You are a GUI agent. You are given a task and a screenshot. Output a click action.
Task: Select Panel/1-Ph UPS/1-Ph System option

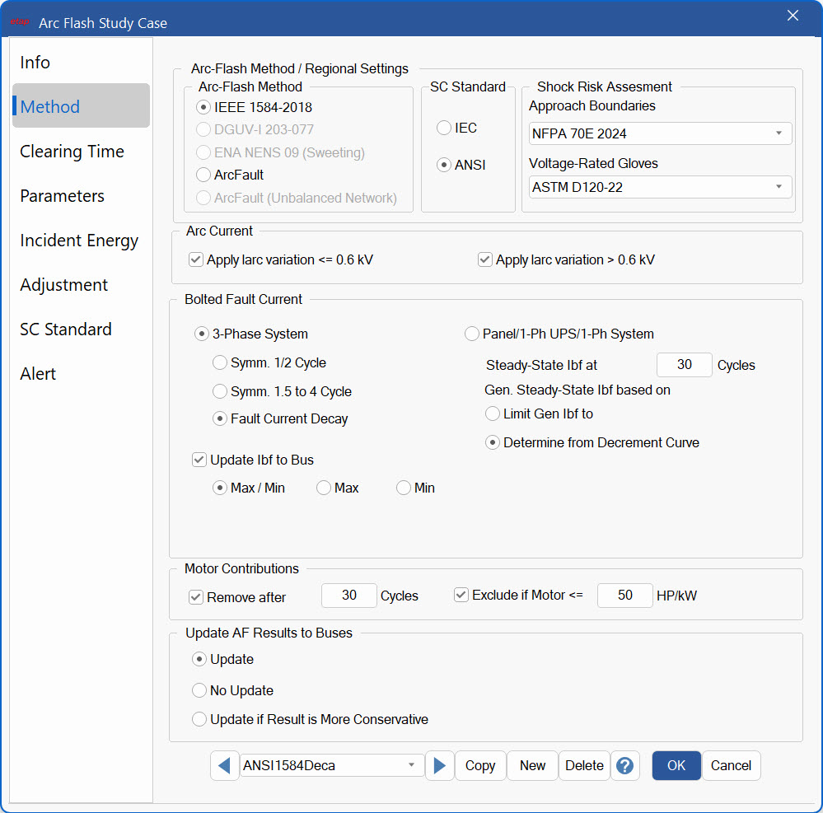point(472,334)
